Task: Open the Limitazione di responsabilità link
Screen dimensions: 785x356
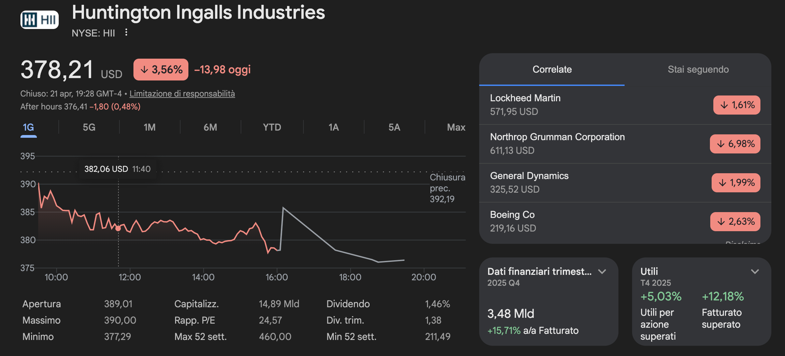Action: pos(182,93)
